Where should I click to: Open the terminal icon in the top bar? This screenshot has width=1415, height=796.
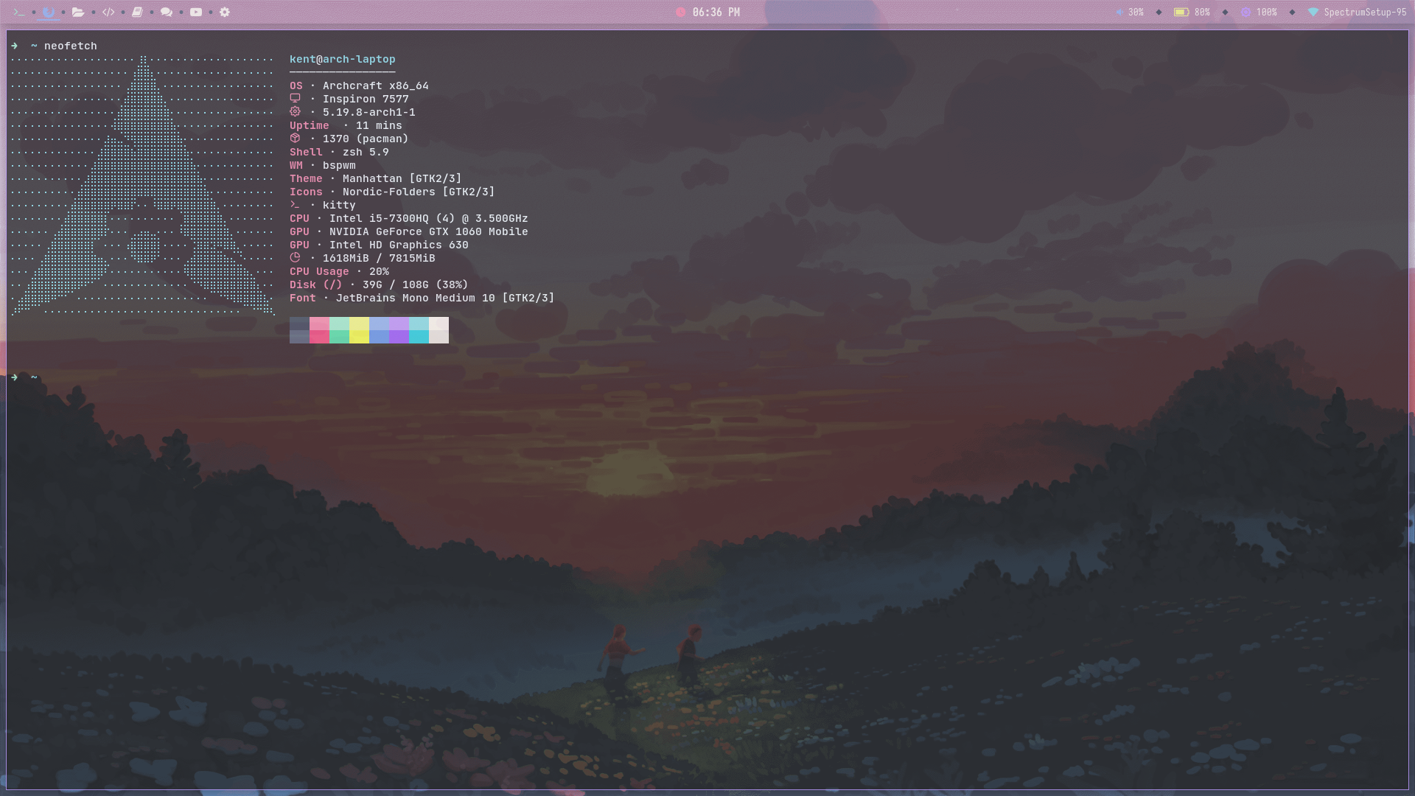(x=18, y=12)
